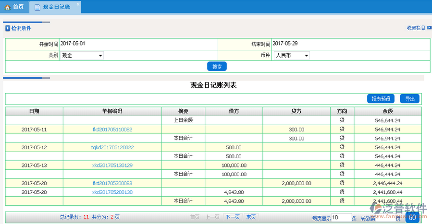Click the document icon on 现金日记账 tab
The width and height of the screenshot is (432, 224).
tap(37, 7)
